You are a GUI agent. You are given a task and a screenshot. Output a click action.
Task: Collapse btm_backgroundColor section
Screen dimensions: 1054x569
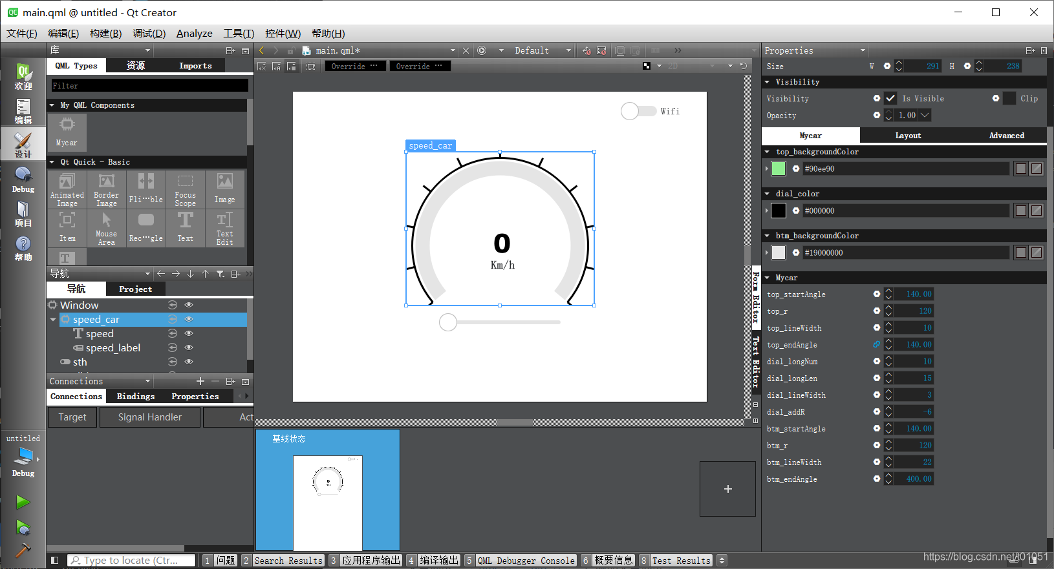767,236
